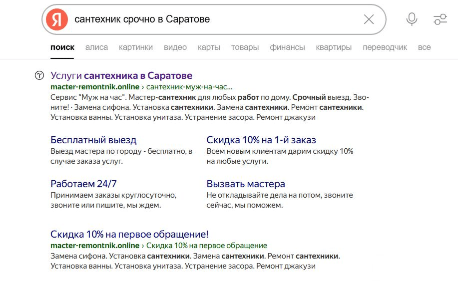This screenshot has height=288, width=458.
Task: Open the картинки tab
Action: (x=135, y=47)
